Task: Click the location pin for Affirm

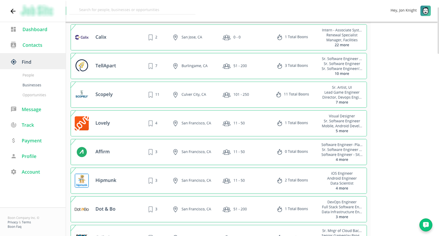Action: [175, 152]
